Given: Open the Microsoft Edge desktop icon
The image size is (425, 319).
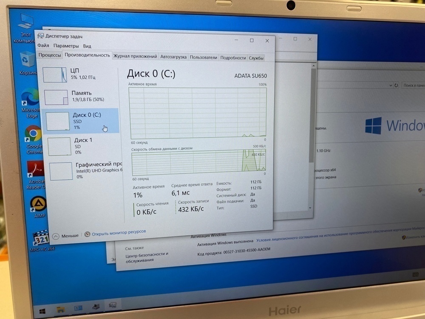Looking at the screenshot, I should click(30, 99).
